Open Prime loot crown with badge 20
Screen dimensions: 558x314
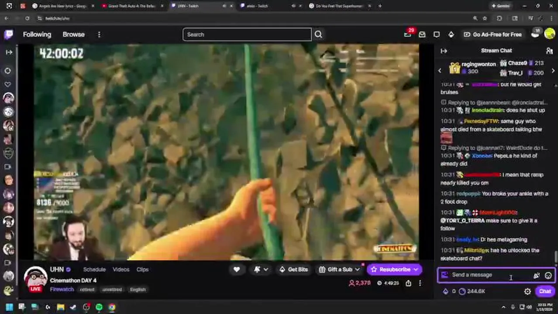click(x=408, y=34)
